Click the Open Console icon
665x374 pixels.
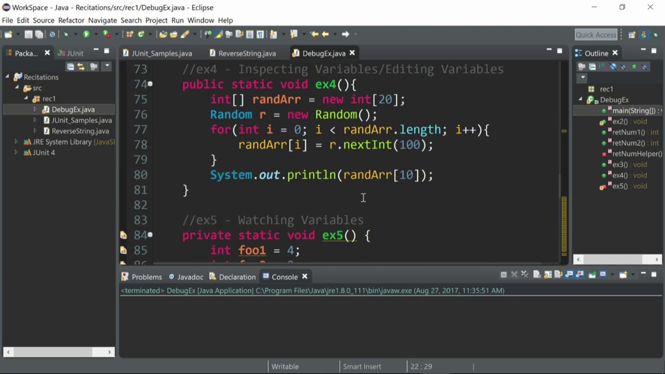pos(623,274)
